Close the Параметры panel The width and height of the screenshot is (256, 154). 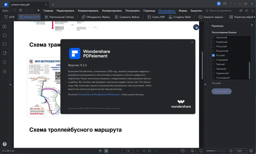pyautogui.click(x=252, y=25)
